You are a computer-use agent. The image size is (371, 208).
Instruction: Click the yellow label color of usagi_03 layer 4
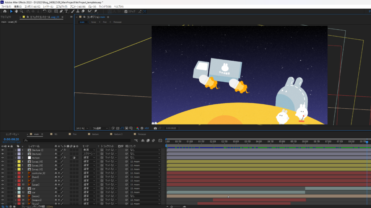coord(19,162)
